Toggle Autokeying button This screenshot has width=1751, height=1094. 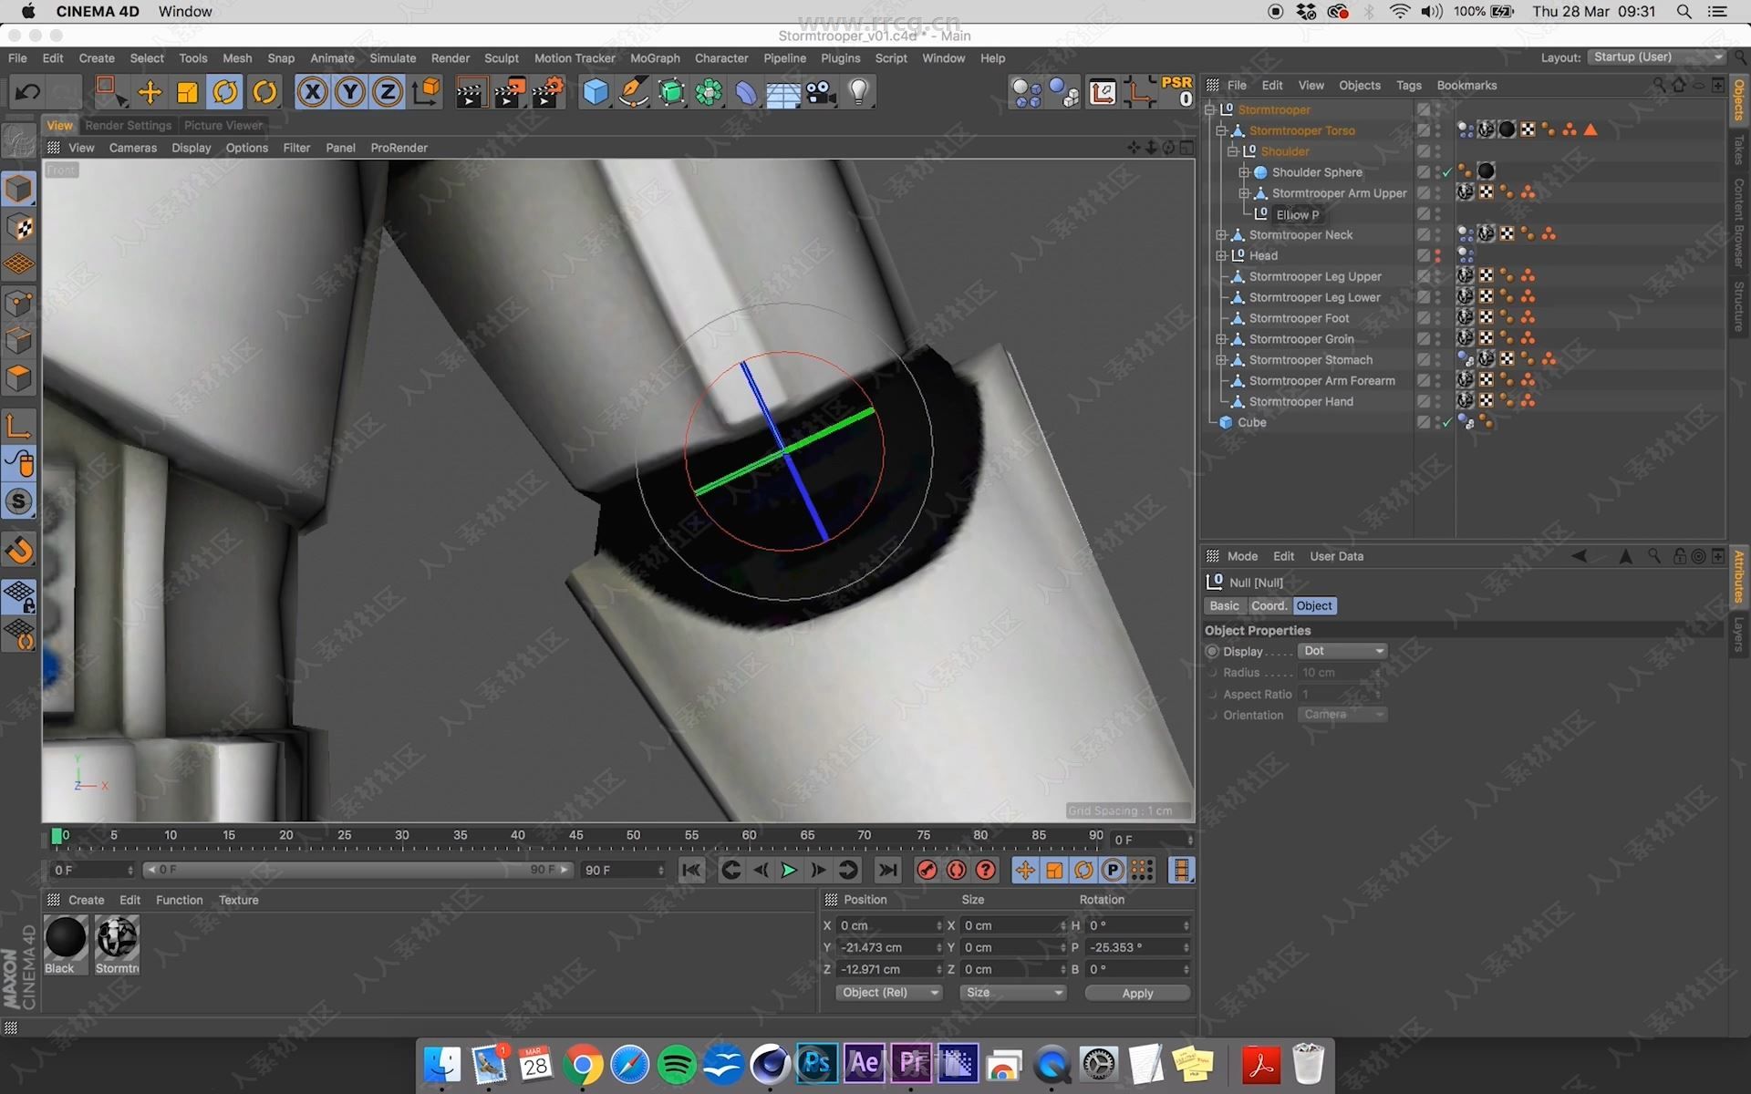pyautogui.click(x=956, y=871)
